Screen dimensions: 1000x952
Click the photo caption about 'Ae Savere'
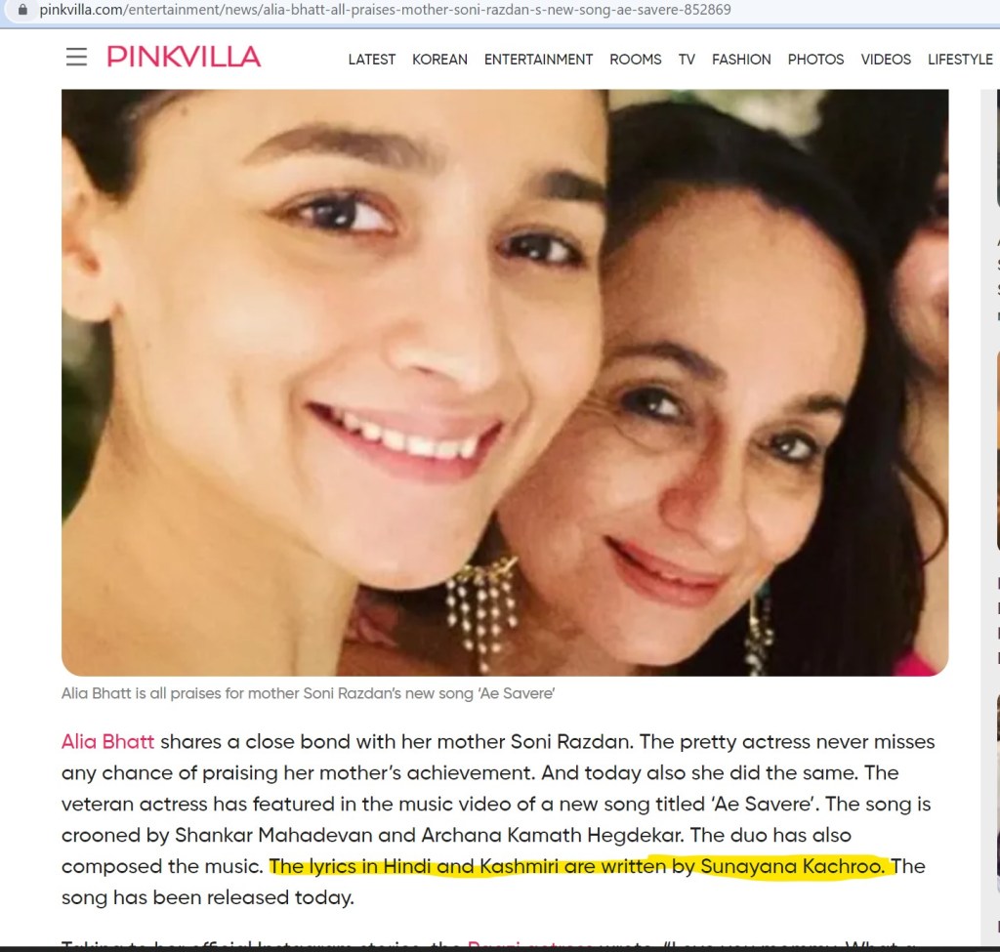308,694
